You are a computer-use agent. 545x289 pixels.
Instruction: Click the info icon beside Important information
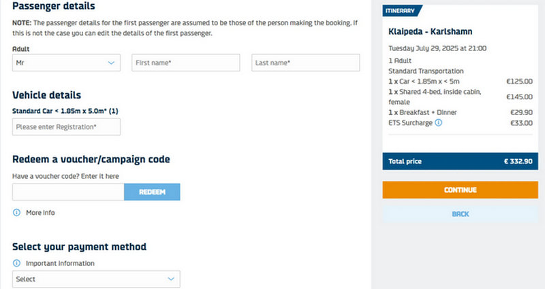pos(17,263)
